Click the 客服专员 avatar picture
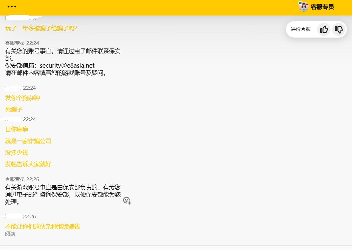Screen dimensions: 352x250 tap(304, 7)
